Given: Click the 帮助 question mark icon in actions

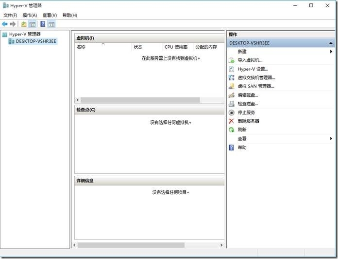Looking at the screenshot, I should click(232, 148).
